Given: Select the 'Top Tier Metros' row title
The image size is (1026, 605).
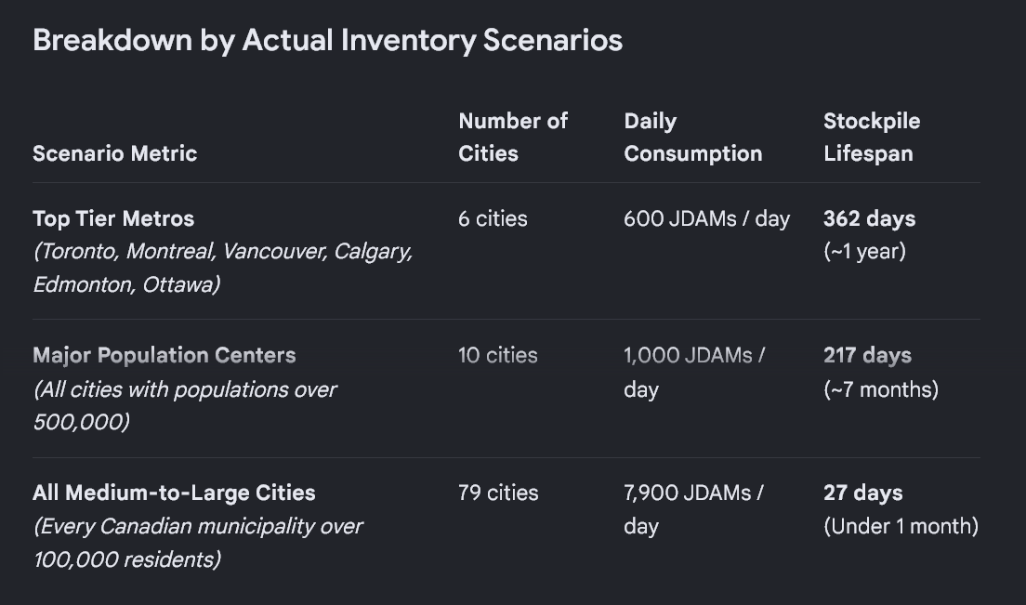Looking at the screenshot, I should pyautogui.click(x=113, y=218).
